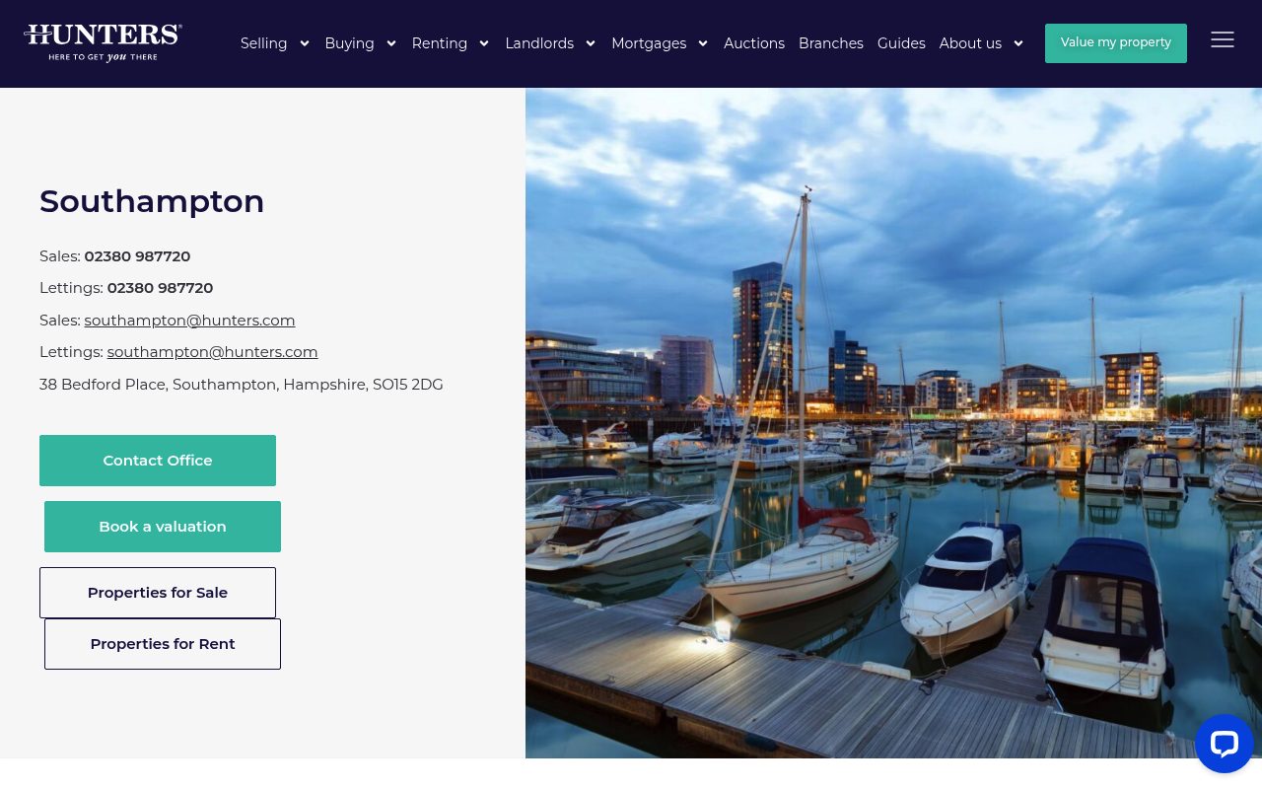Open the Mortgages menu item
This screenshot has width=1262, height=789.
(649, 43)
